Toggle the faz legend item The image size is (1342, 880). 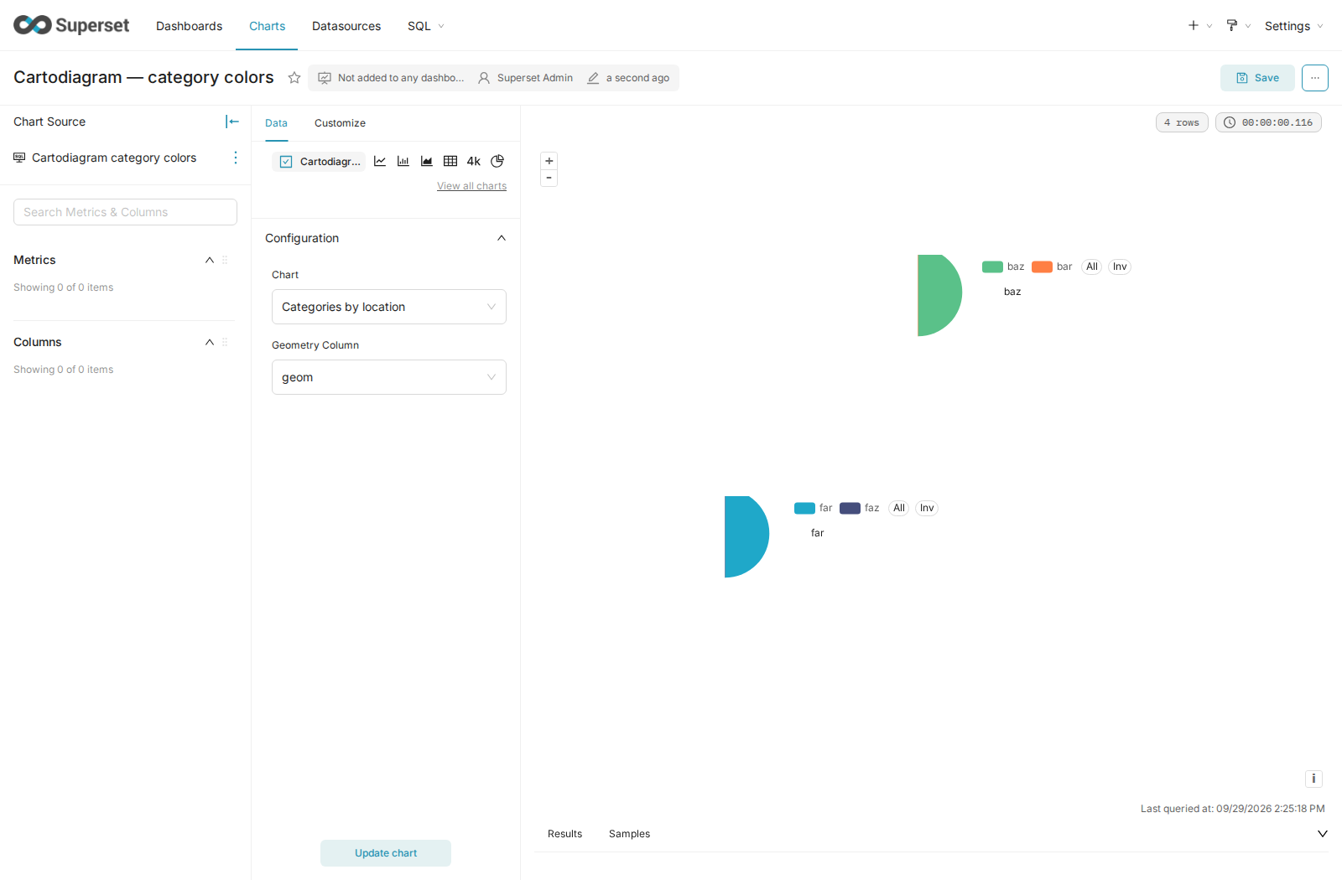coord(860,508)
